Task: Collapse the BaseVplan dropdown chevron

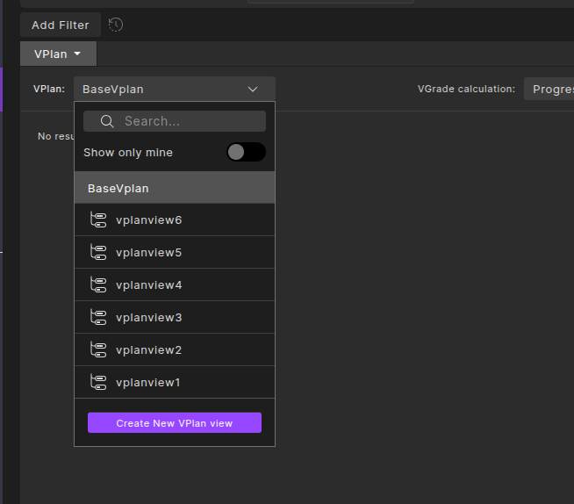Action: coord(253,89)
